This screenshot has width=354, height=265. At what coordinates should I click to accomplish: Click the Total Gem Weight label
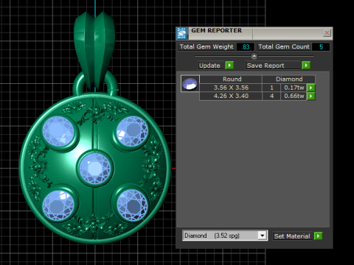click(206, 46)
